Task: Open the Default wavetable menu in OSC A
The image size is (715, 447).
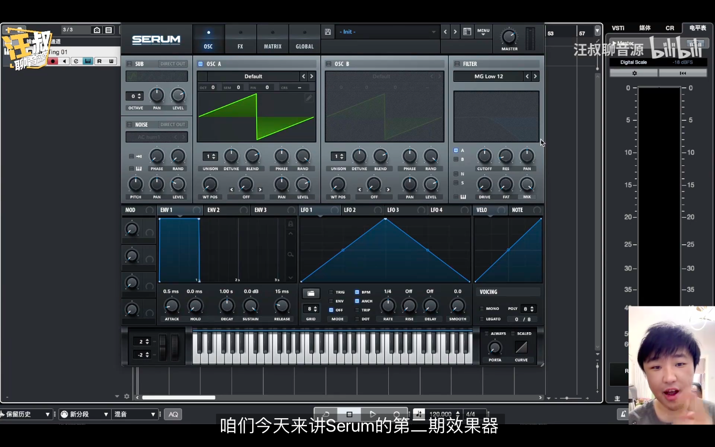Action: pyautogui.click(x=253, y=76)
